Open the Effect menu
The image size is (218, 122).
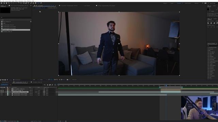[16, 1]
